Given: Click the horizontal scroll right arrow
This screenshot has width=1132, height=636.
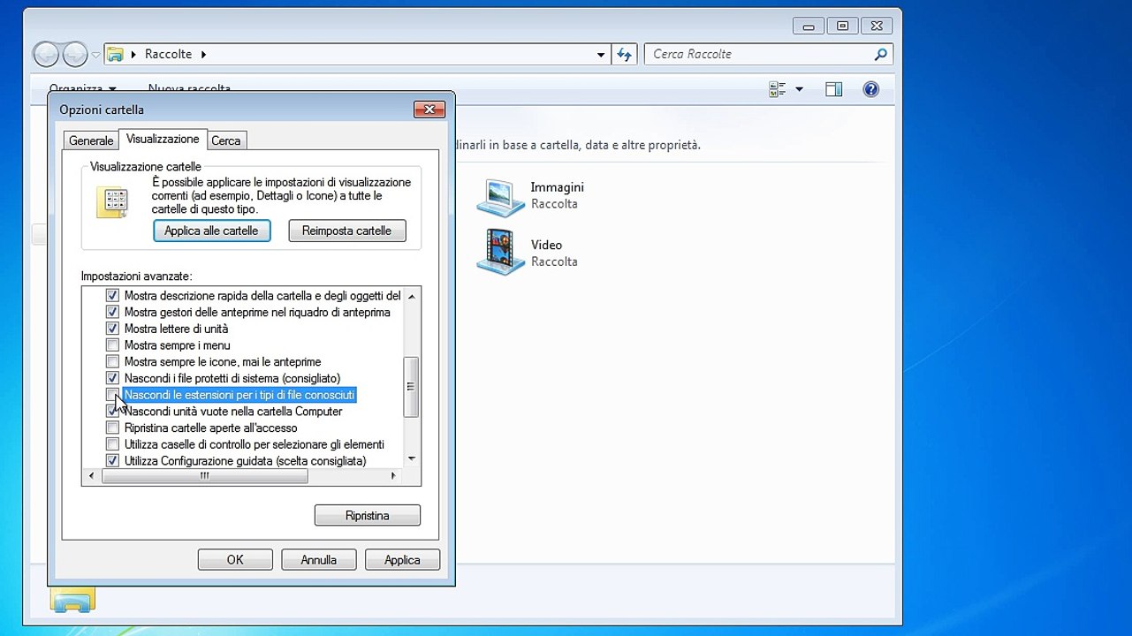Looking at the screenshot, I should point(394,476).
